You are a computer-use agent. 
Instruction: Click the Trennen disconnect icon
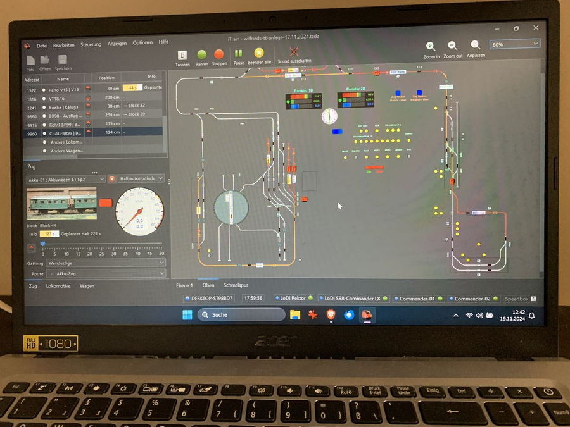tap(182, 56)
